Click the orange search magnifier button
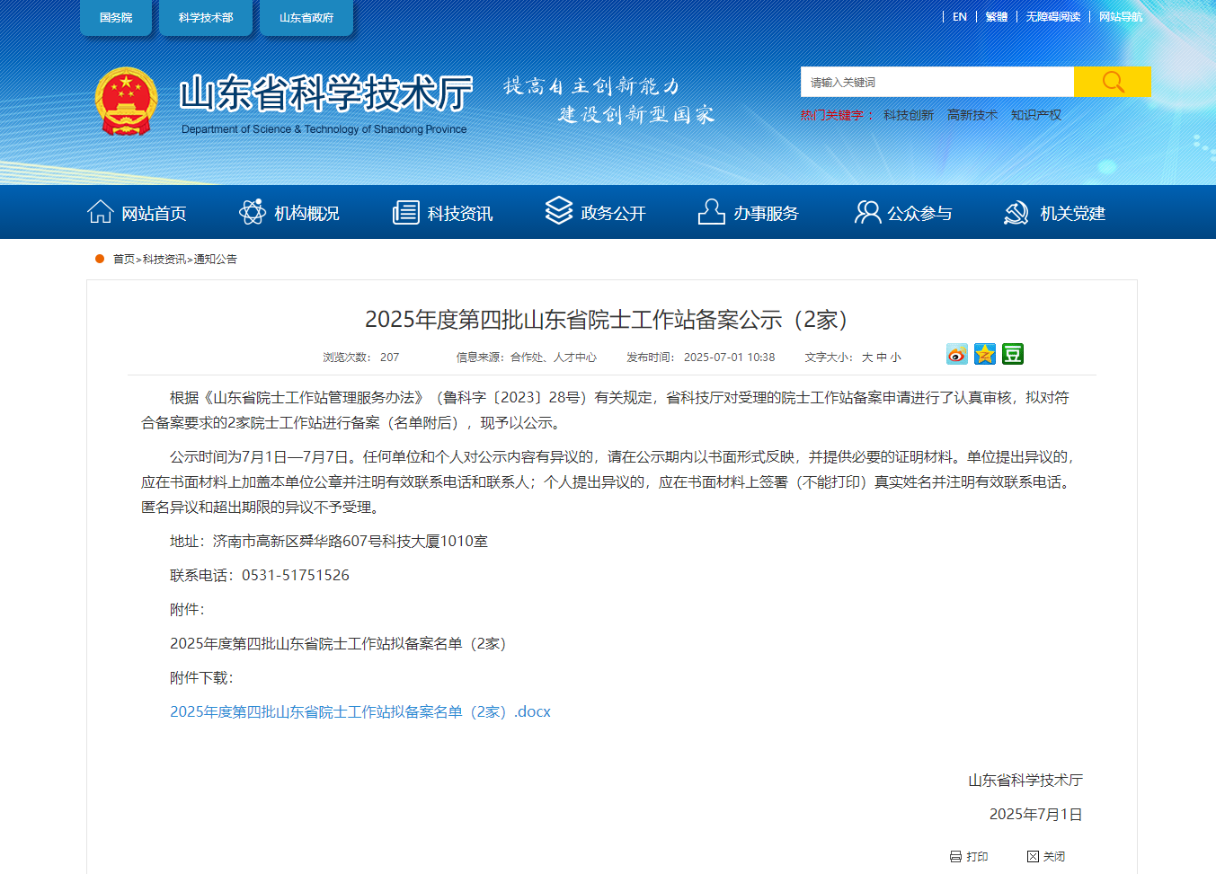This screenshot has height=874, width=1216. point(1112,82)
